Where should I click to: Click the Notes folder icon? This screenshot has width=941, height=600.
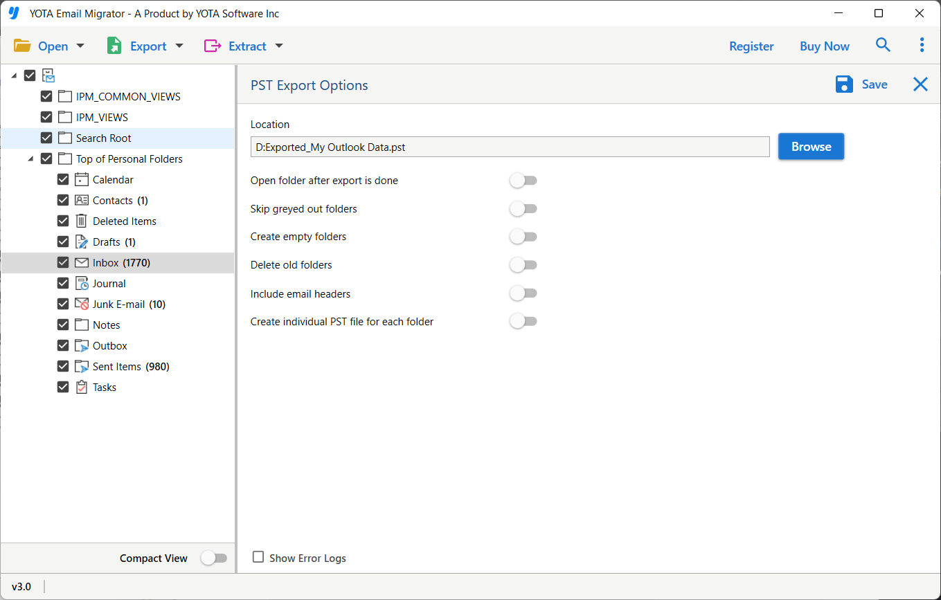(x=82, y=325)
